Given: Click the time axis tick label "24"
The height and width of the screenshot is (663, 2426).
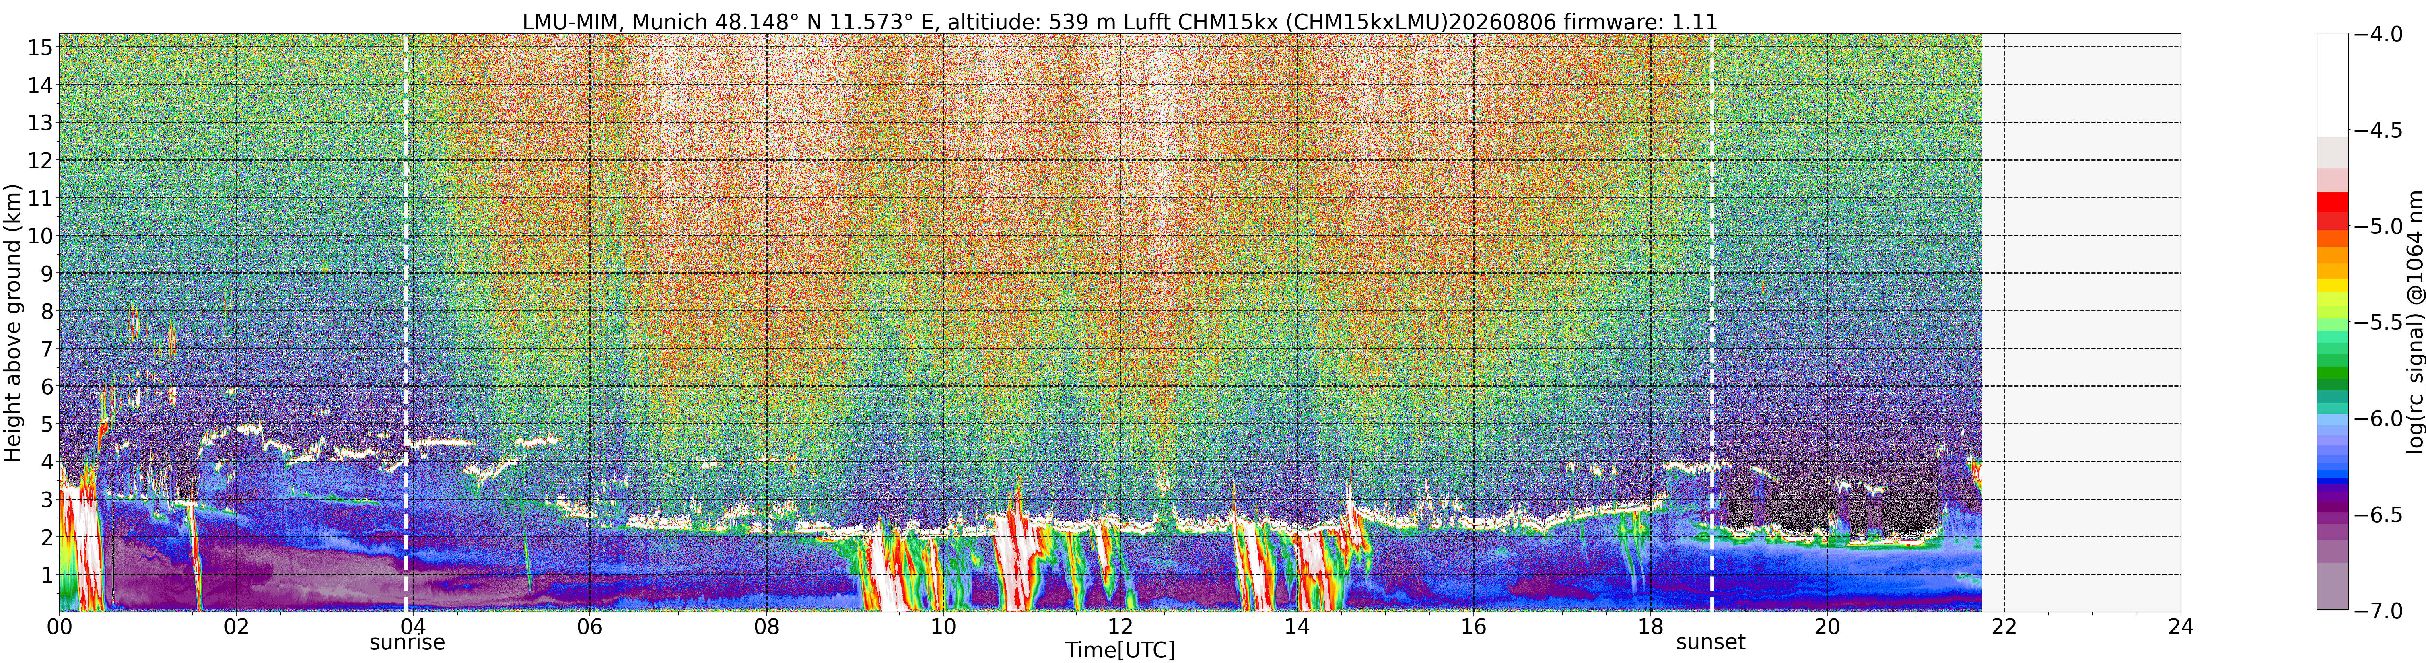Looking at the screenshot, I should pos(2180,627).
